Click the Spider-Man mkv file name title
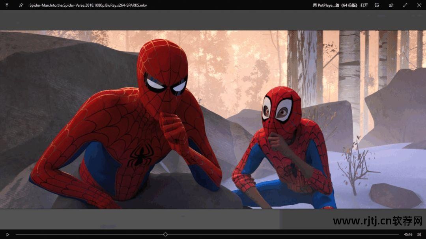 (x=88, y=5)
